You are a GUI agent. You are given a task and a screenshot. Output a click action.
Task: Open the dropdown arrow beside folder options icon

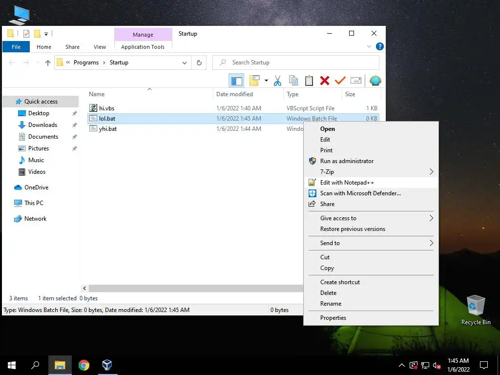[266, 81]
